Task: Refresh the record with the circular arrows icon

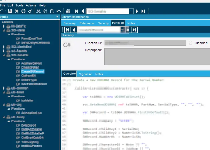Action: (x=24, y=11)
